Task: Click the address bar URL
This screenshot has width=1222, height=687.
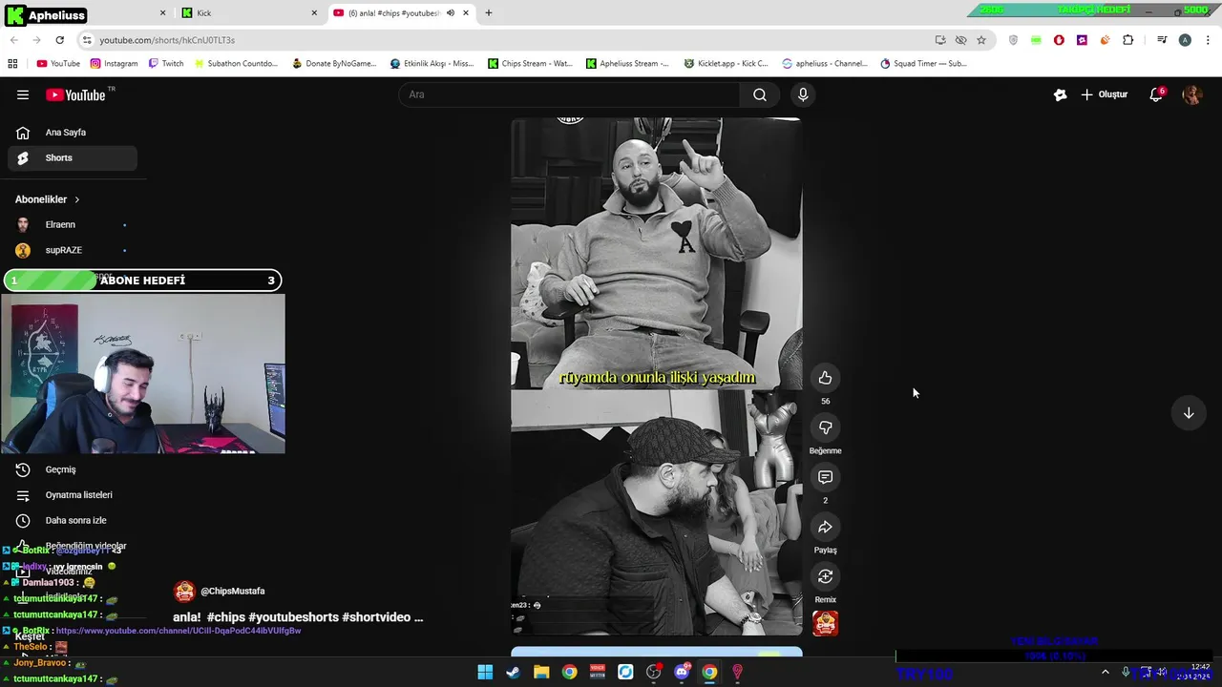Action: [167, 40]
